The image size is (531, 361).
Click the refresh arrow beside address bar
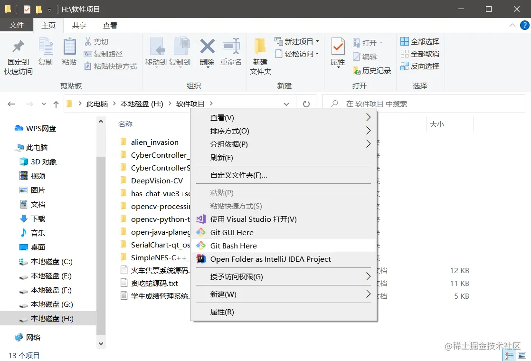[306, 104]
